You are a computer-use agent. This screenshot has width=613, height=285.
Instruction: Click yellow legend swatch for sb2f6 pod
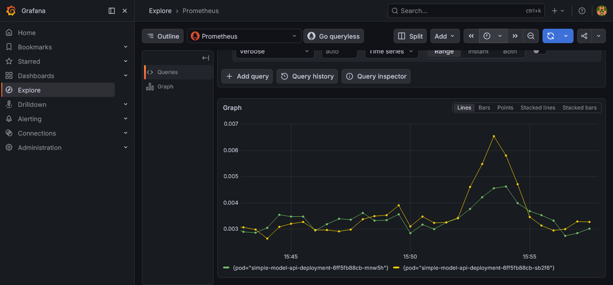tap(396, 268)
